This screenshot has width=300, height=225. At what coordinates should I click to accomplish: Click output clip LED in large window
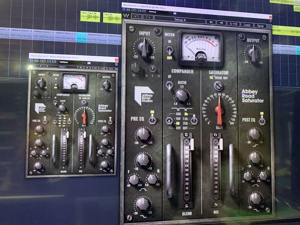tap(241, 36)
